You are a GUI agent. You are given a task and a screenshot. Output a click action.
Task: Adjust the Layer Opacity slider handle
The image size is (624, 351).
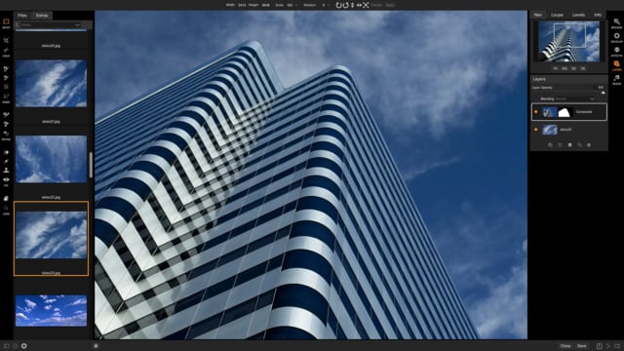point(603,93)
